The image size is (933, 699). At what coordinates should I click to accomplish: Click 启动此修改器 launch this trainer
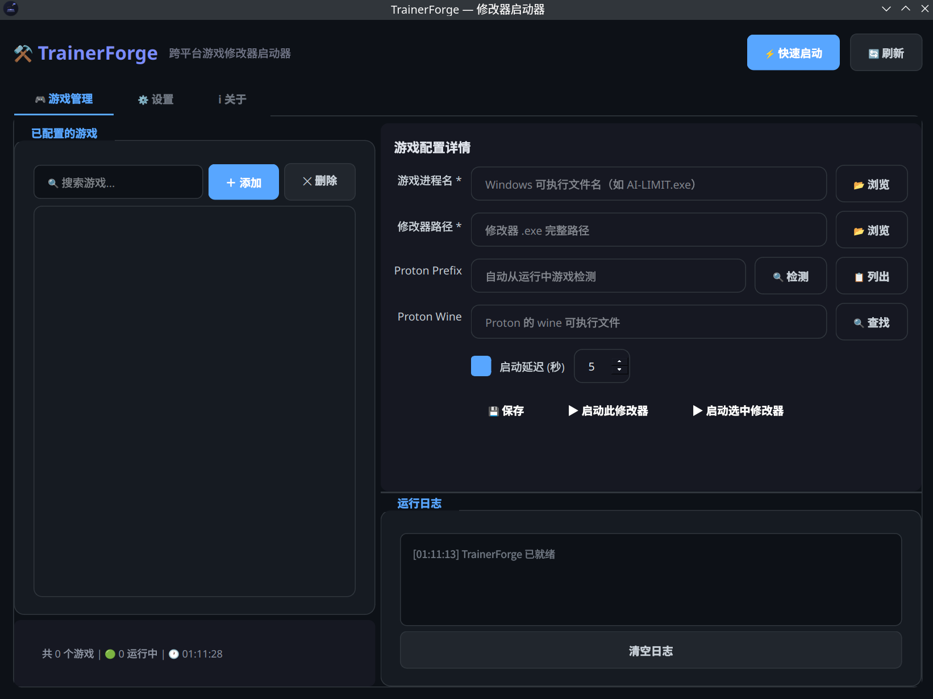point(609,411)
